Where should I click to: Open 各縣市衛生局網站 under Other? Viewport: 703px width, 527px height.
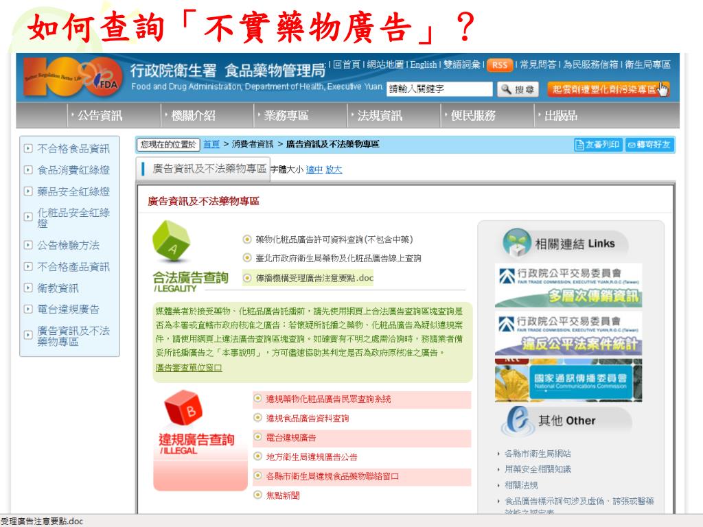point(538,454)
